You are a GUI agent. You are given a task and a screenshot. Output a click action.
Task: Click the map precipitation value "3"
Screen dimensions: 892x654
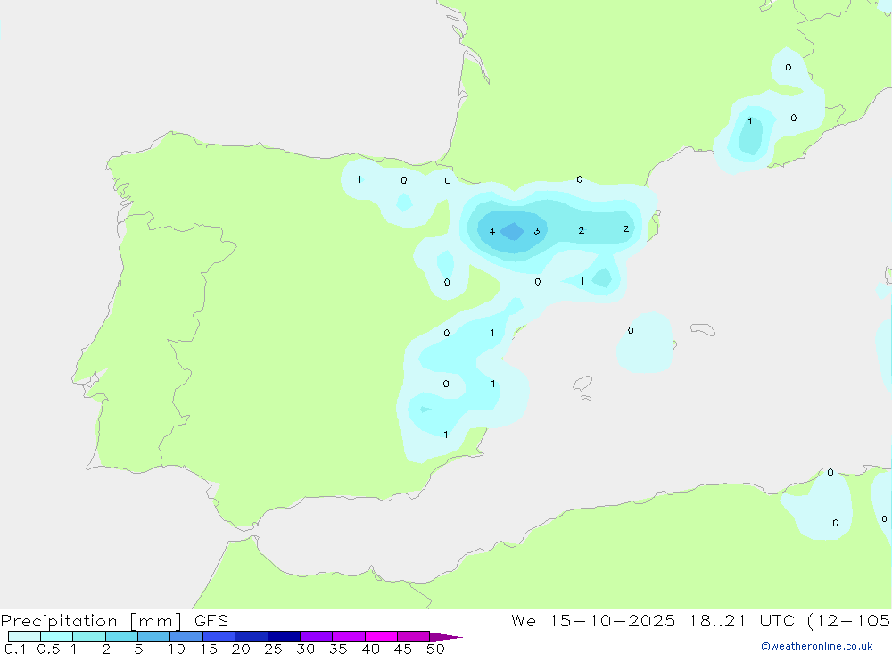pos(536,230)
